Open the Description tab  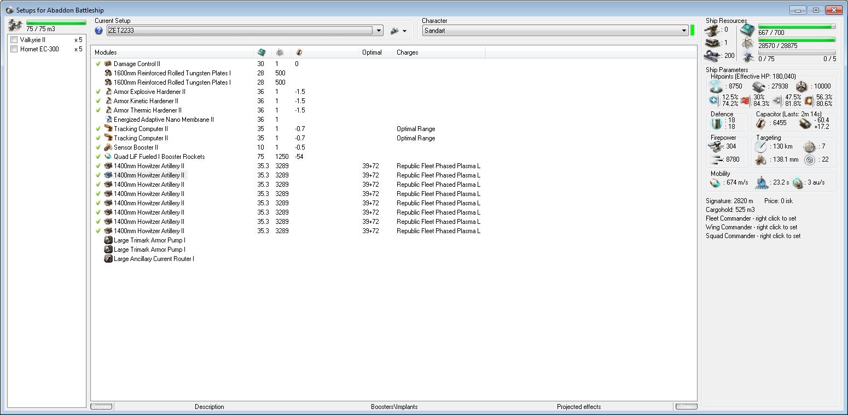(x=210, y=407)
